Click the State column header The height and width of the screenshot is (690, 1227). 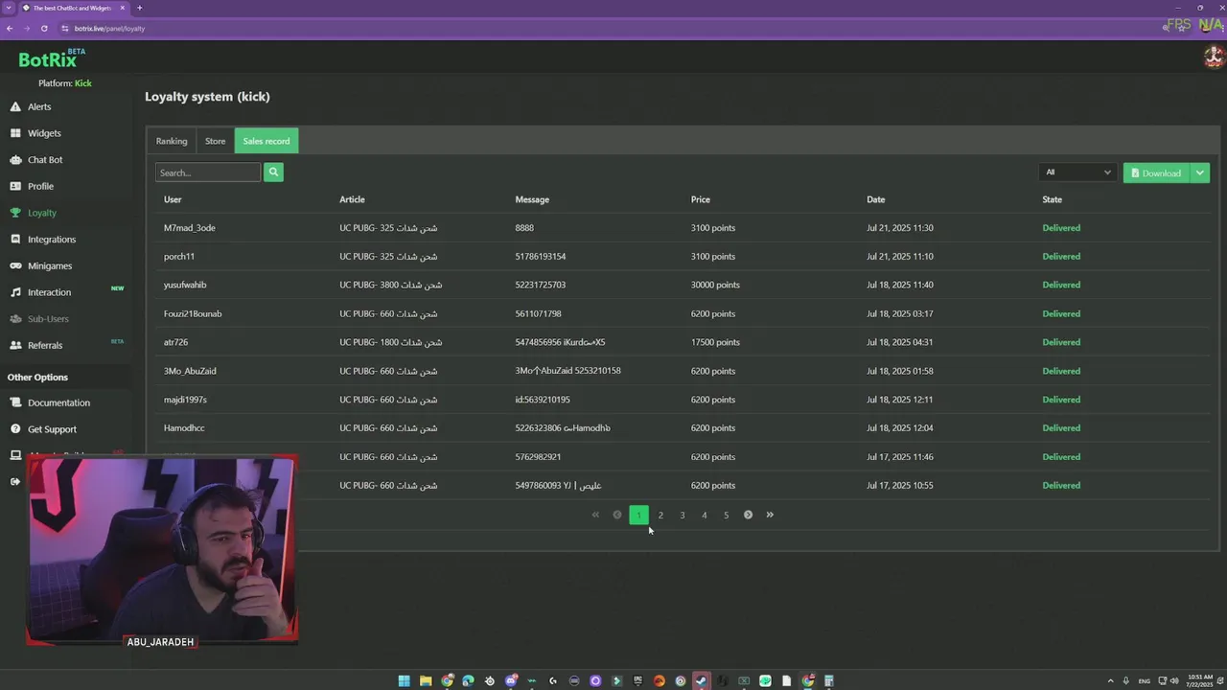pyautogui.click(x=1053, y=199)
